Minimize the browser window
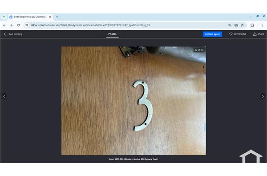 coord(251,17)
